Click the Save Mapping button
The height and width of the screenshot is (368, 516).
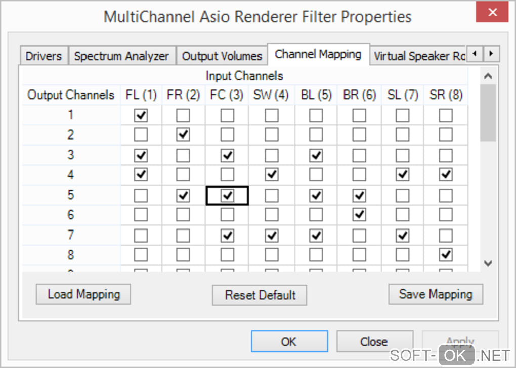pos(436,294)
